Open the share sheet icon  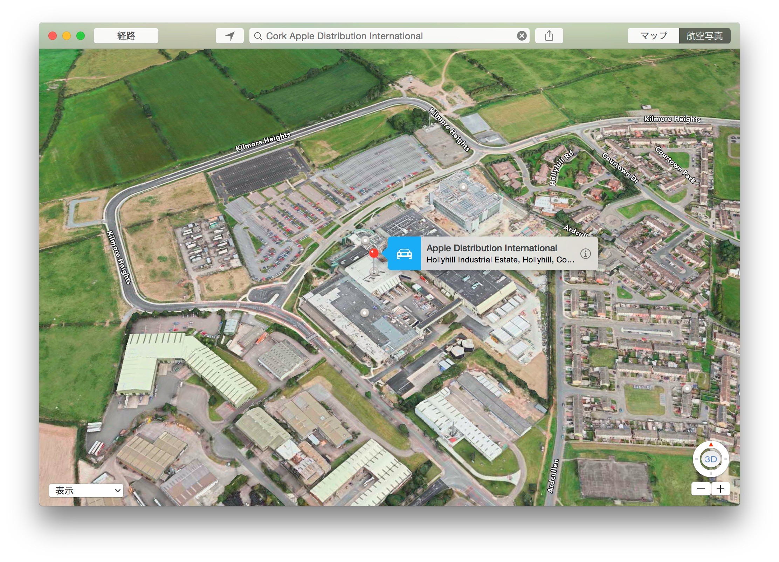(549, 36)
